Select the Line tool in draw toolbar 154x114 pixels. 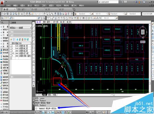pyautogui.click(x=34, y=24)
